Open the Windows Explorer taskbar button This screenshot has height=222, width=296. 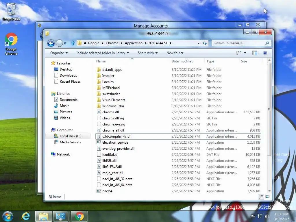pyautogui.click(x=43, y=216)
